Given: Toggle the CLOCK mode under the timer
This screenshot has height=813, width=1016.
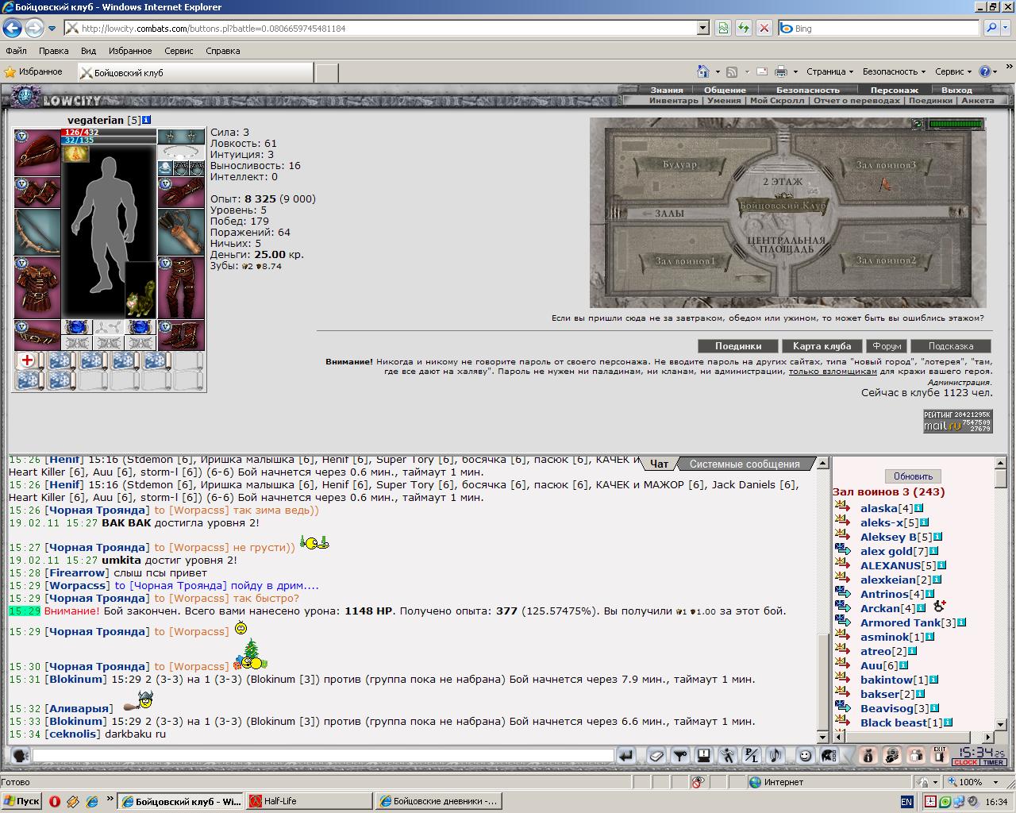Looking at the screenshot, I should point(965,762).
